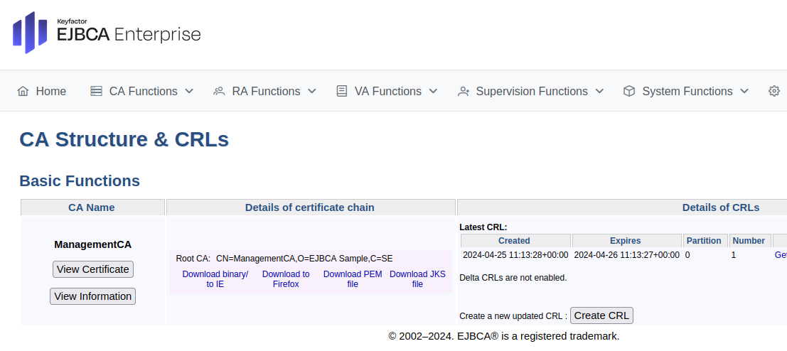Go to the Home menu item
The width and height of the screenshot is (787, 351).
tap(50, 91)
